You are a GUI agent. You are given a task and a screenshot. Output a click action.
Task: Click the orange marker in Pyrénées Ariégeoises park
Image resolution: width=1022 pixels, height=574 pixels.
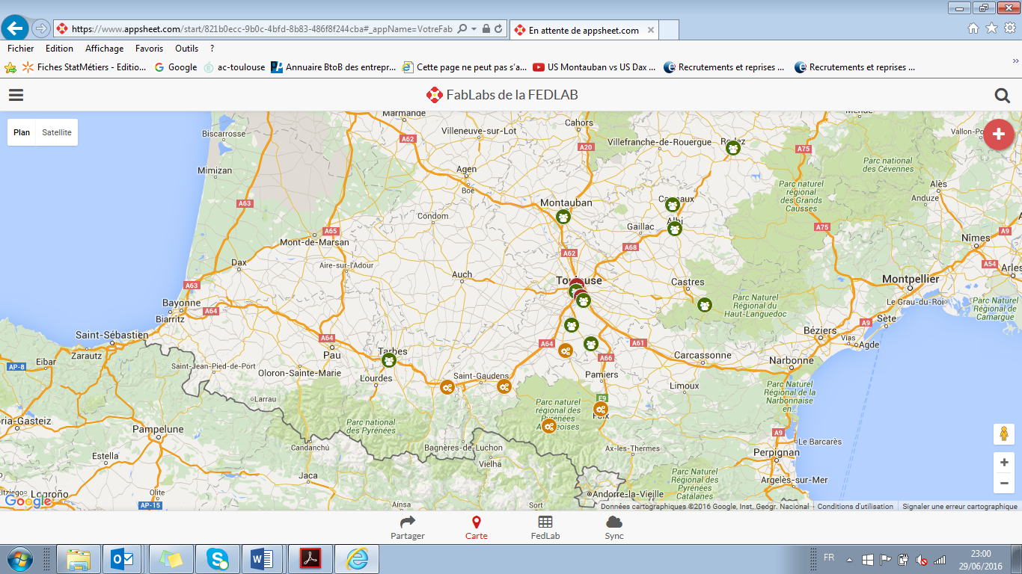[x=549, y=426]
